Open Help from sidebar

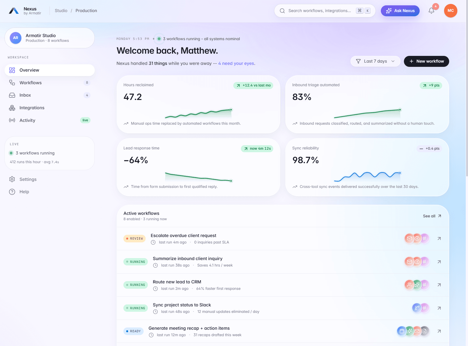[x=49, y=192]
